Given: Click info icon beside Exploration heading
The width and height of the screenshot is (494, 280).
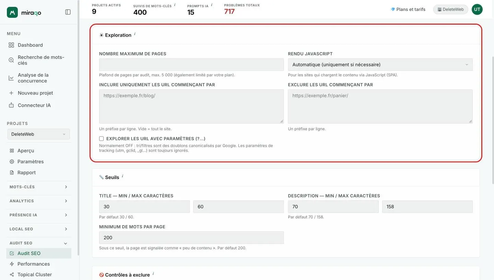Looking at the screenshot, I should click(134, 34).
